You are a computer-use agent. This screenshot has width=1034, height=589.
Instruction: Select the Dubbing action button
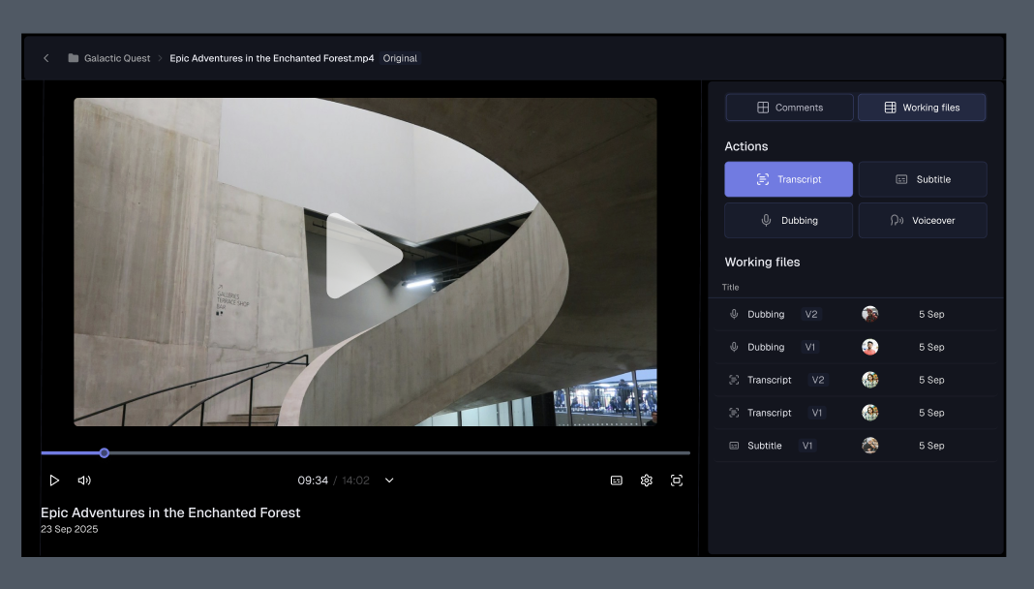(788, 220)
